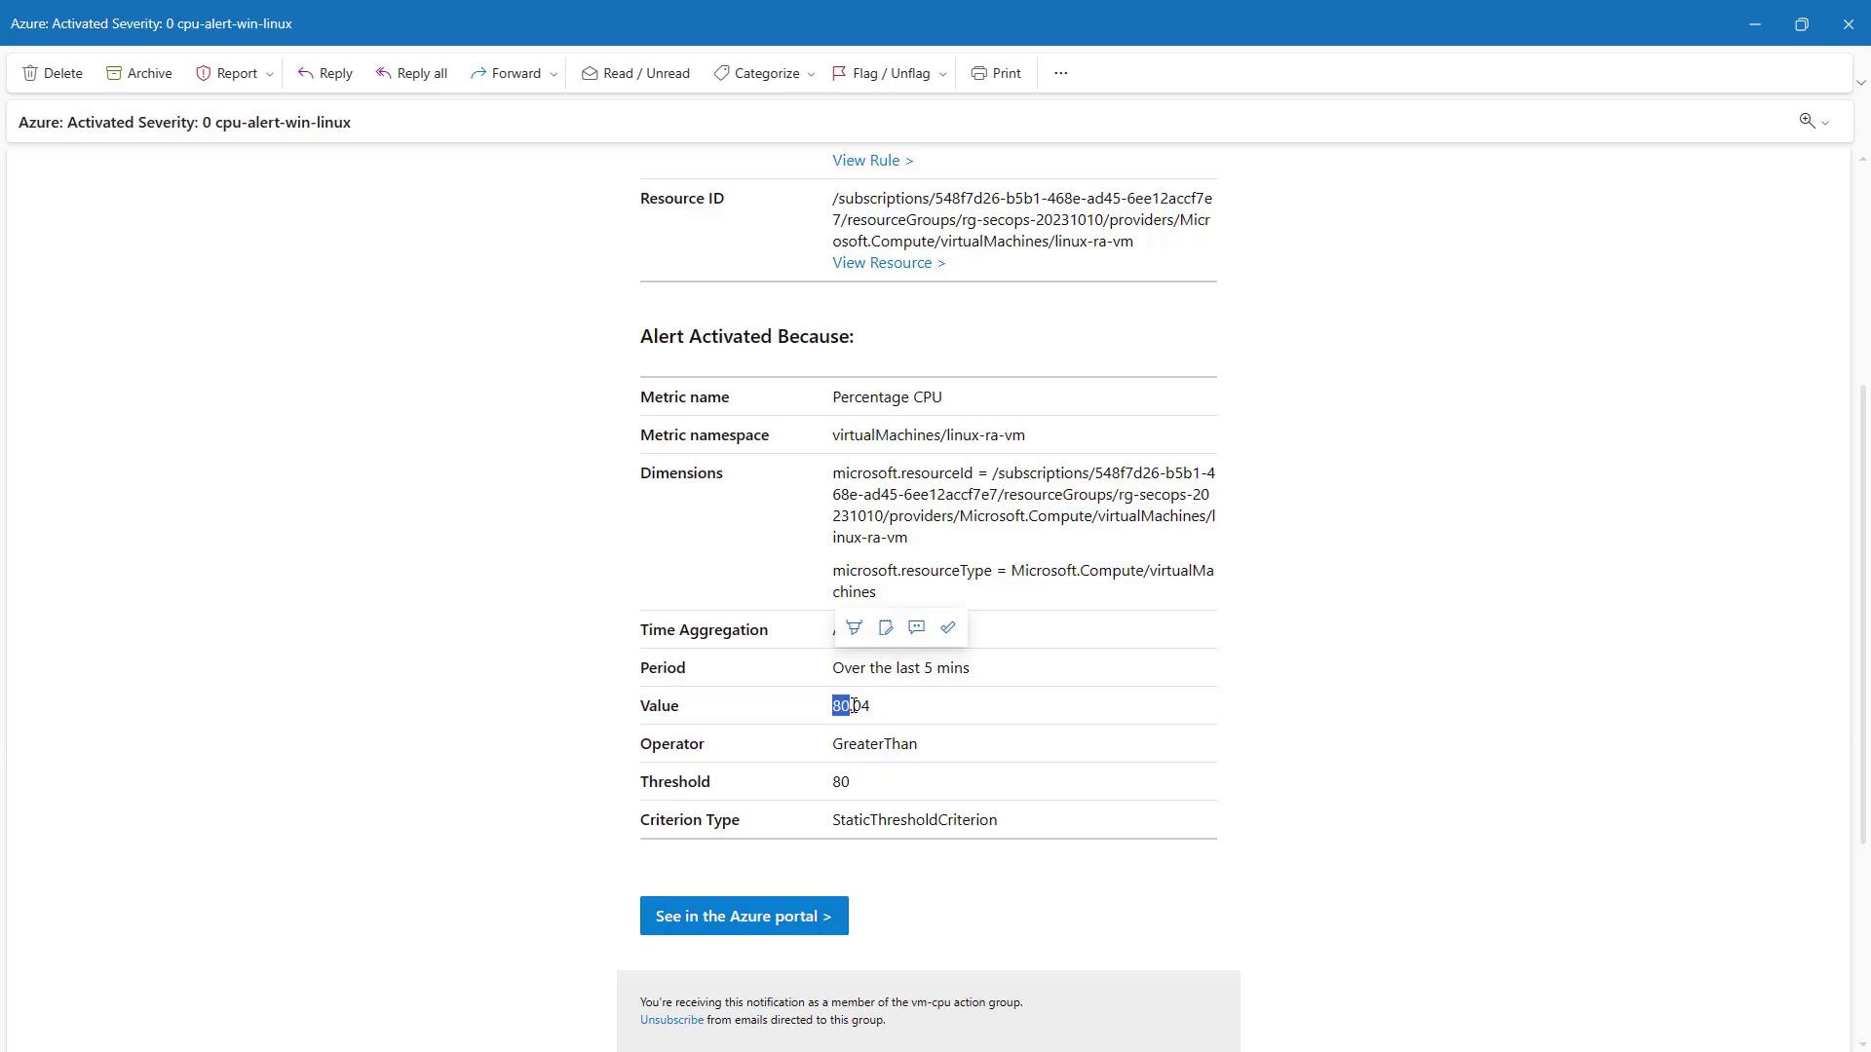Print this email
1871x1052 pixels.
coord(996,74)
